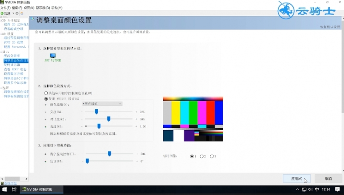Select 使用 NVIDIA 设置 radio option
The height and width of the screenshot is (195, 344).
pos(46,99)
